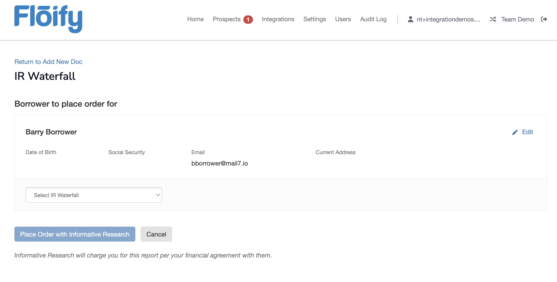Screen dimensions: 557x282
Task: Go to the Integrations section
Action: pyautogui.click(x=278, y=19)
